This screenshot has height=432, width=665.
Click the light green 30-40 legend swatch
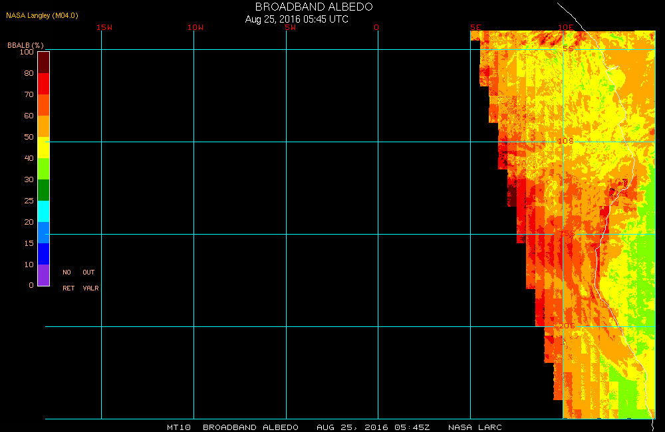(44, 169)
